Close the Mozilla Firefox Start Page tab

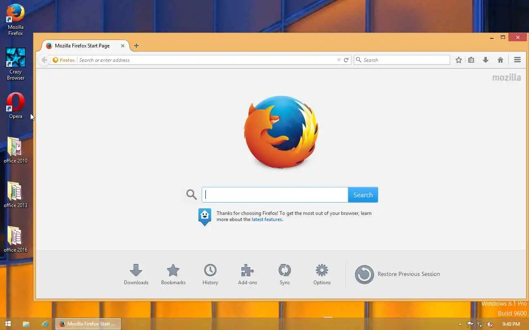point(123,46)
